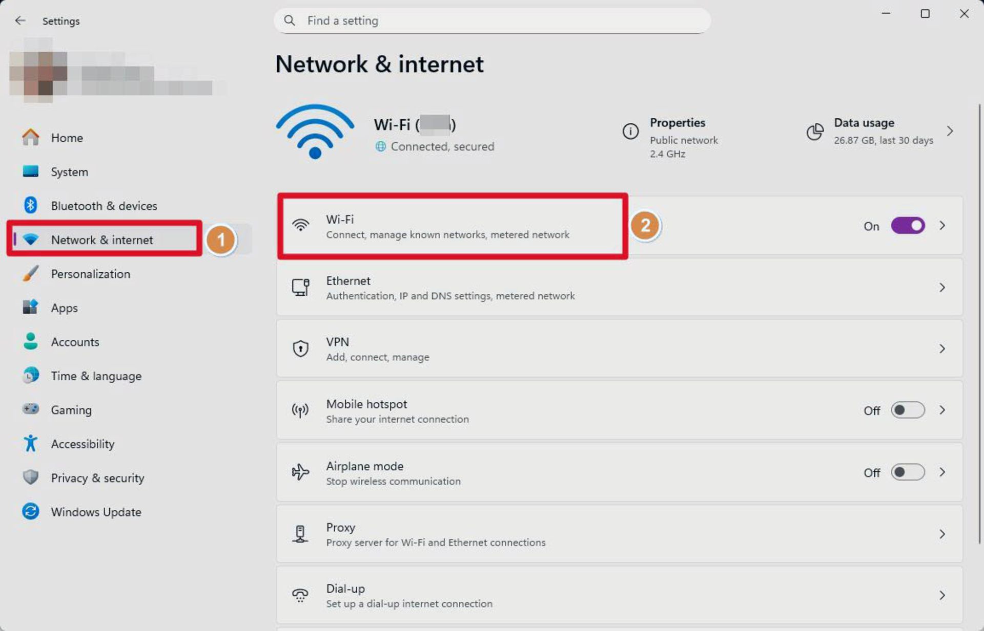The image size is (984, 631).
Task: Click the blue Wi-Fi signal icon
Action: point(314,132)
